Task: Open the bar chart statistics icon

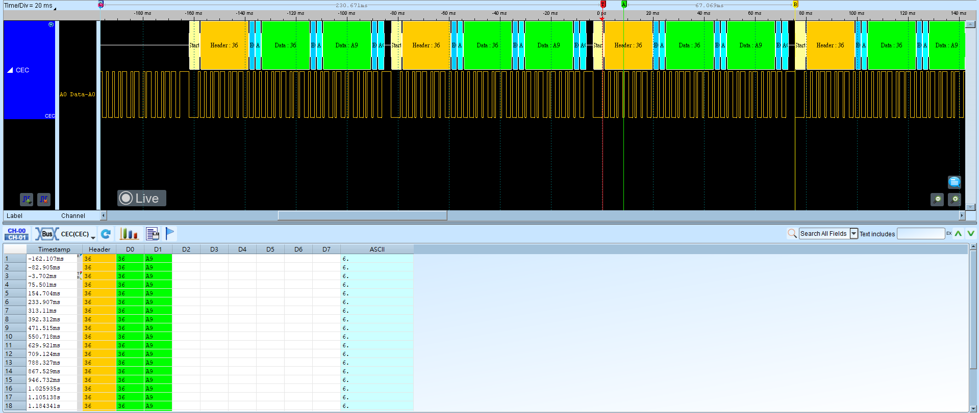Action: [x=129, y=234]
